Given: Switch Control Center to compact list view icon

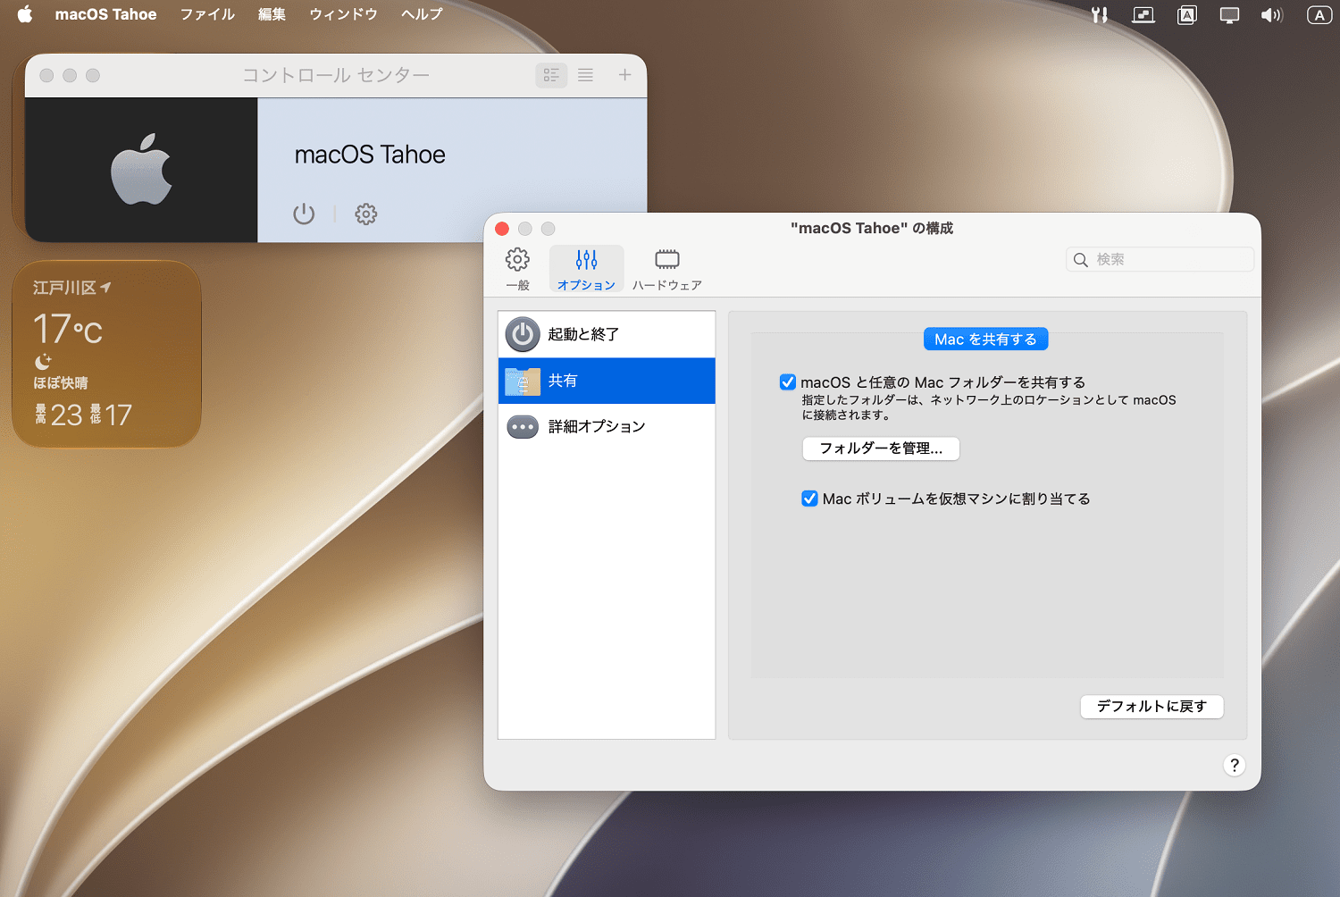Looking at the screenshot, I should tap(585, 75).
